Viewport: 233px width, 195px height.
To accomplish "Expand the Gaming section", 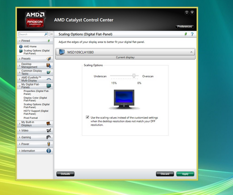I will pyautogui.click(x=20, y=137).
